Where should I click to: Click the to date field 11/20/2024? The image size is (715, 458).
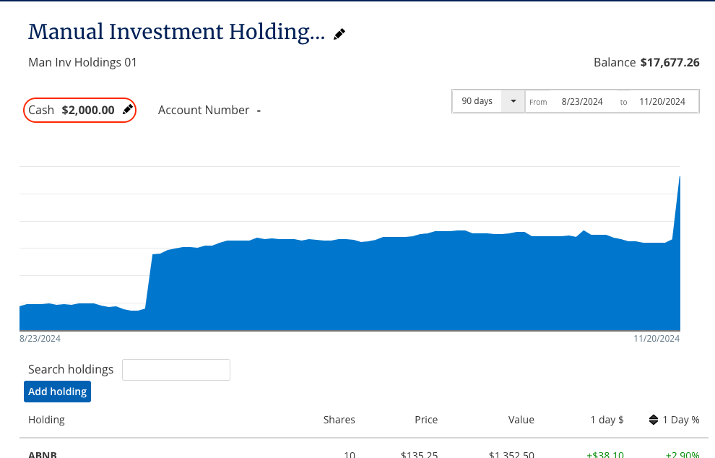[x=662, y=102]
